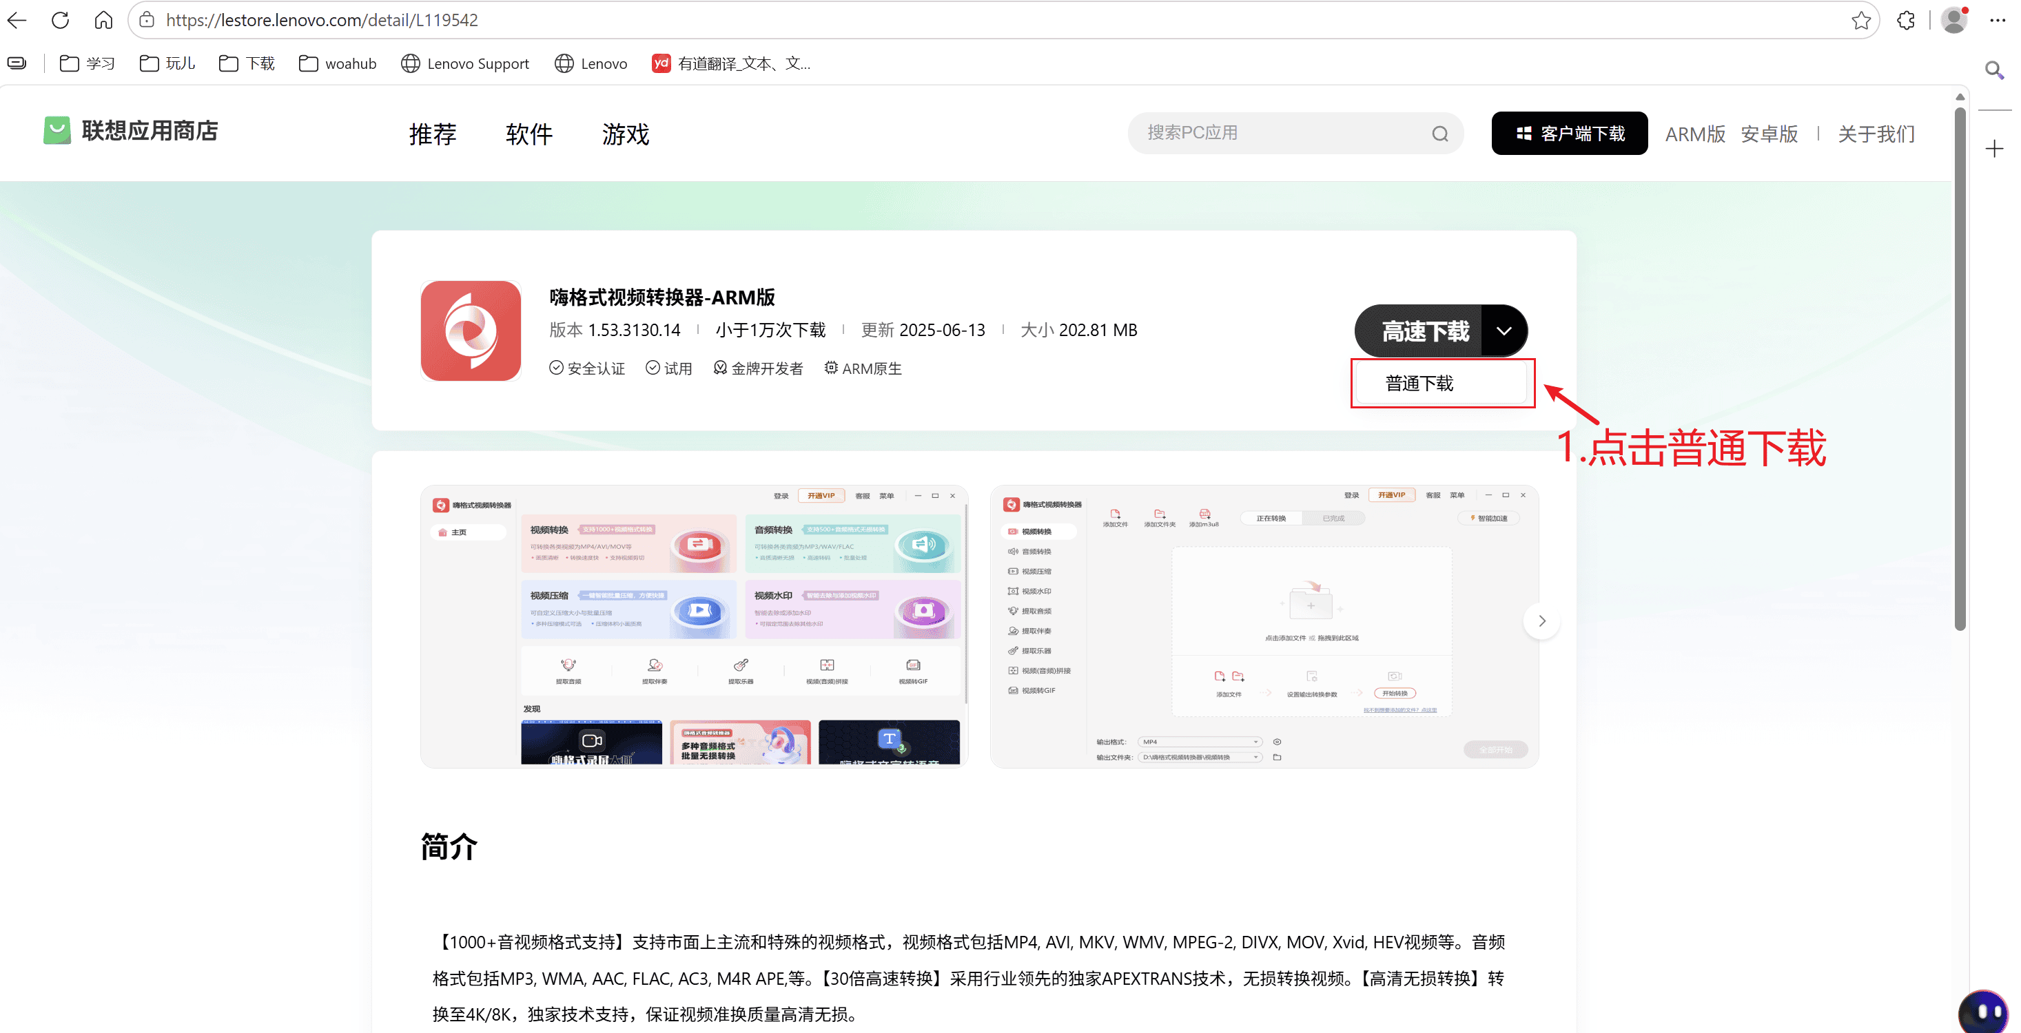This screenshot has width=2021, height=1033.
Task: Add a sidebar app with plus icon
Action: click(x=1995, y=148)
